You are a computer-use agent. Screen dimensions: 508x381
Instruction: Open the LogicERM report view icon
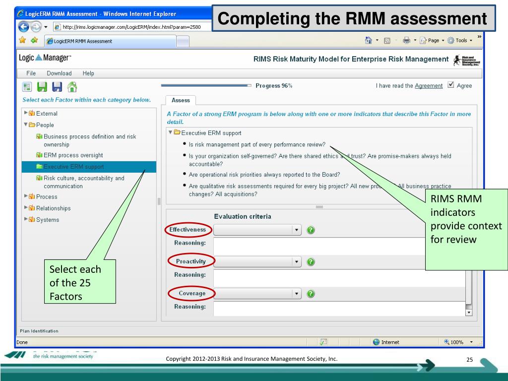pos(28,87)
